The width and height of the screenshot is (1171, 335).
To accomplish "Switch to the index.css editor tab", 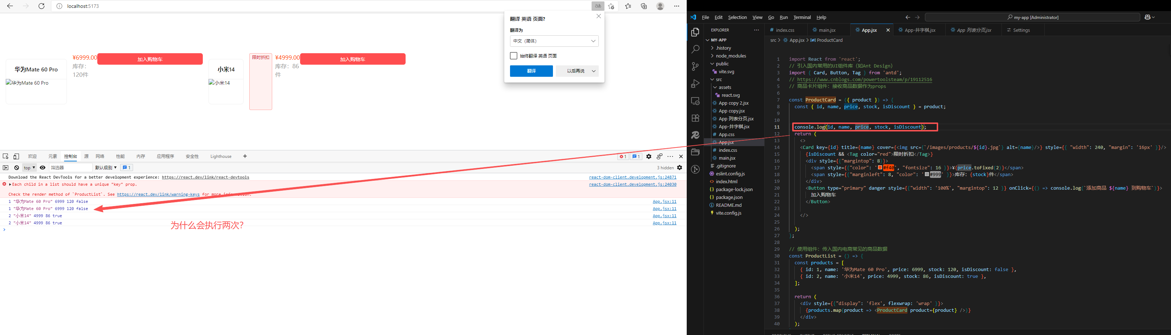I will point(785,30).
